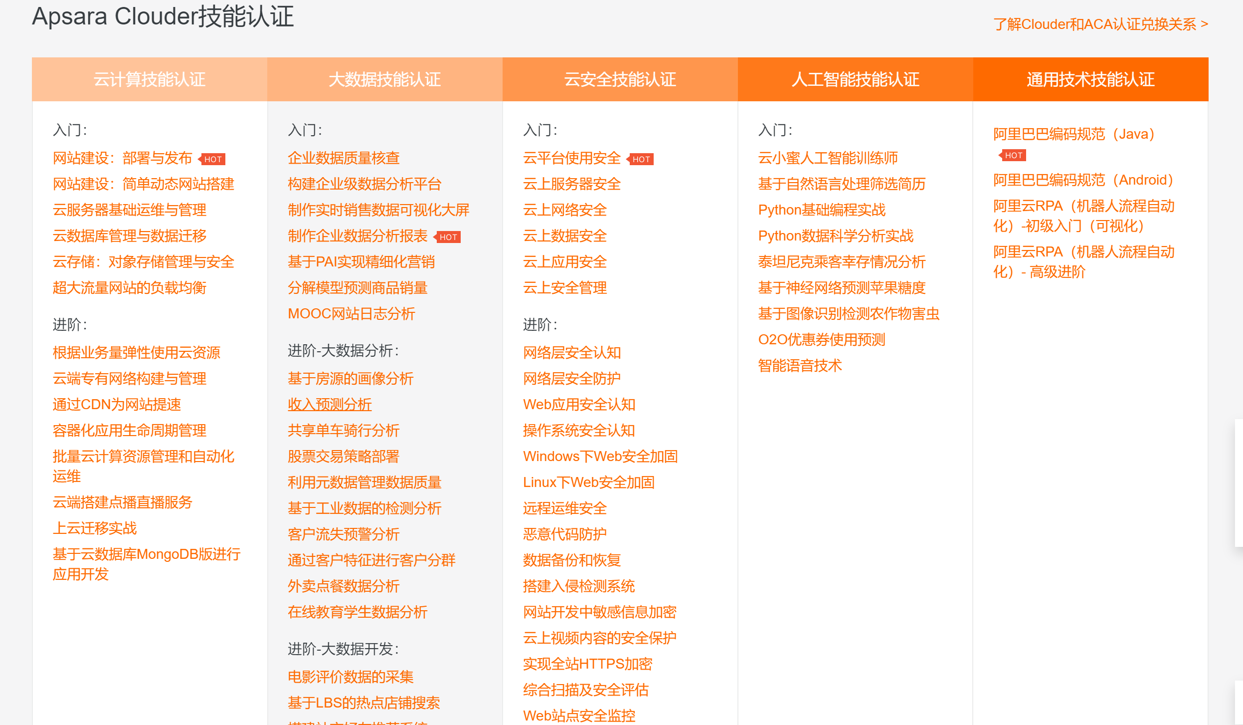Viewport: 1243px width, 725px height.
Task: Switch to 云安全技能认证 category
Action: [620, 79]
